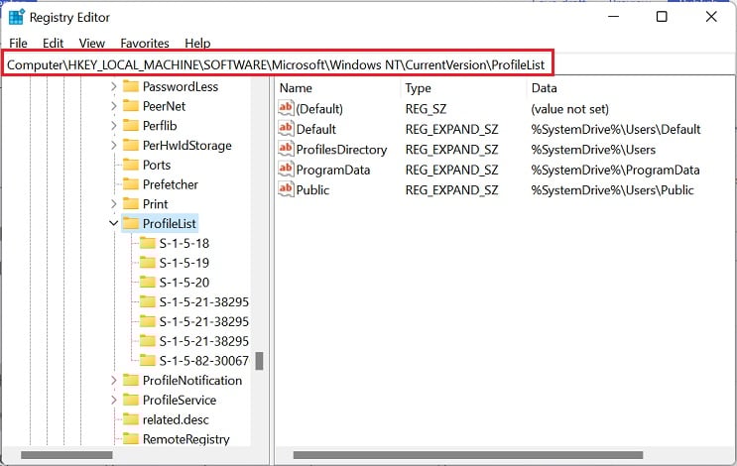Select the Prefetcher folder icon
The image size is (737, 466).
131,184
